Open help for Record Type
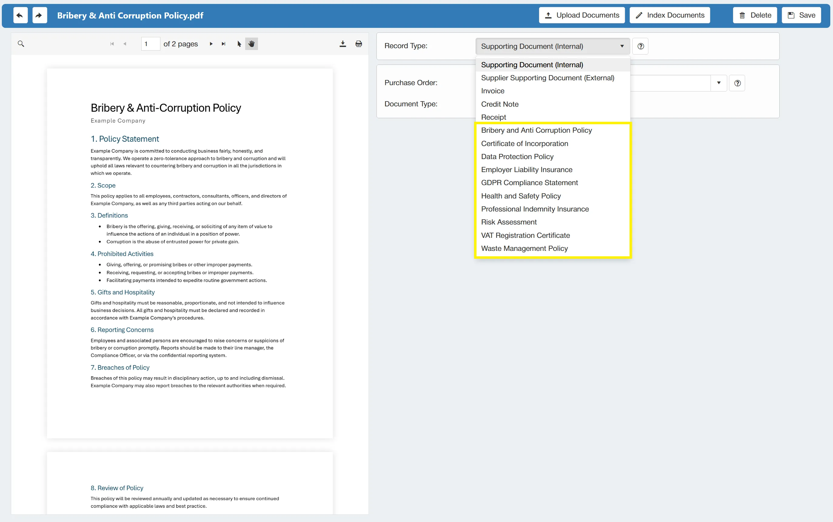Screen dimensions: 833x522 pyautogui.click(x=640, y=46)
